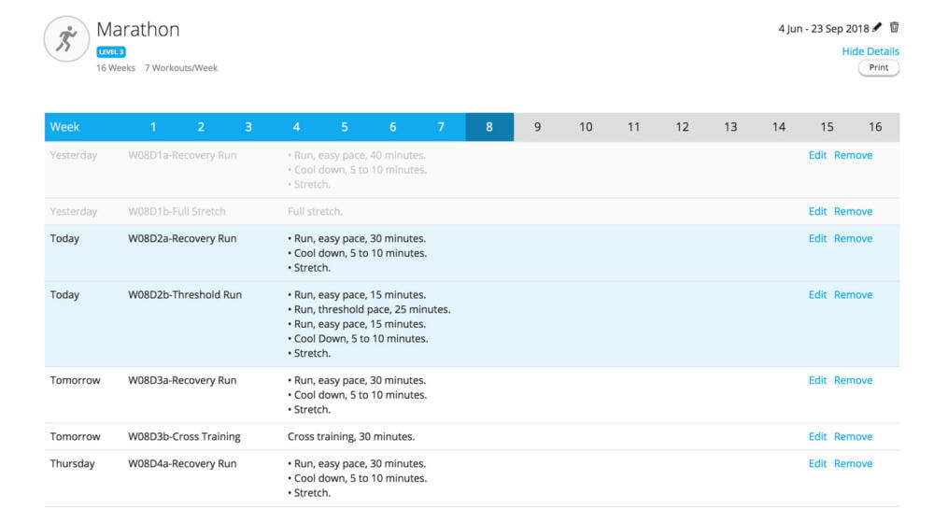Remove the W08D1b-Full Stretch workout
The width and height of the screenshot is (934, 508).
coord(853,212)
